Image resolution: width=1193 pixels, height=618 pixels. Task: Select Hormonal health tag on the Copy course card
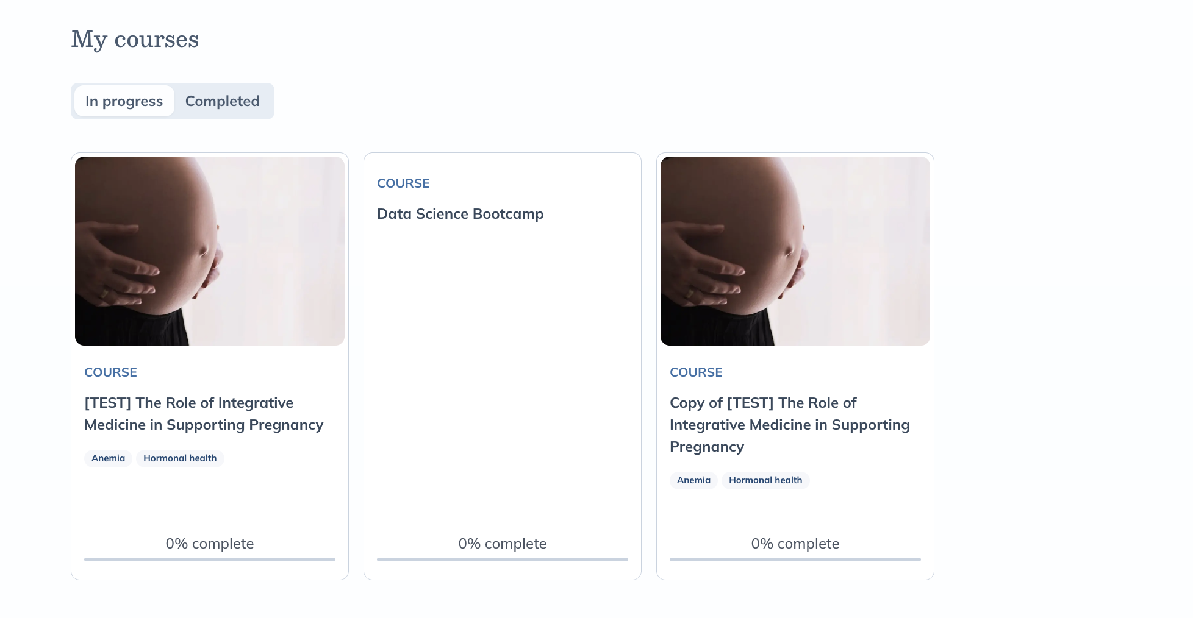pos(765,480)
